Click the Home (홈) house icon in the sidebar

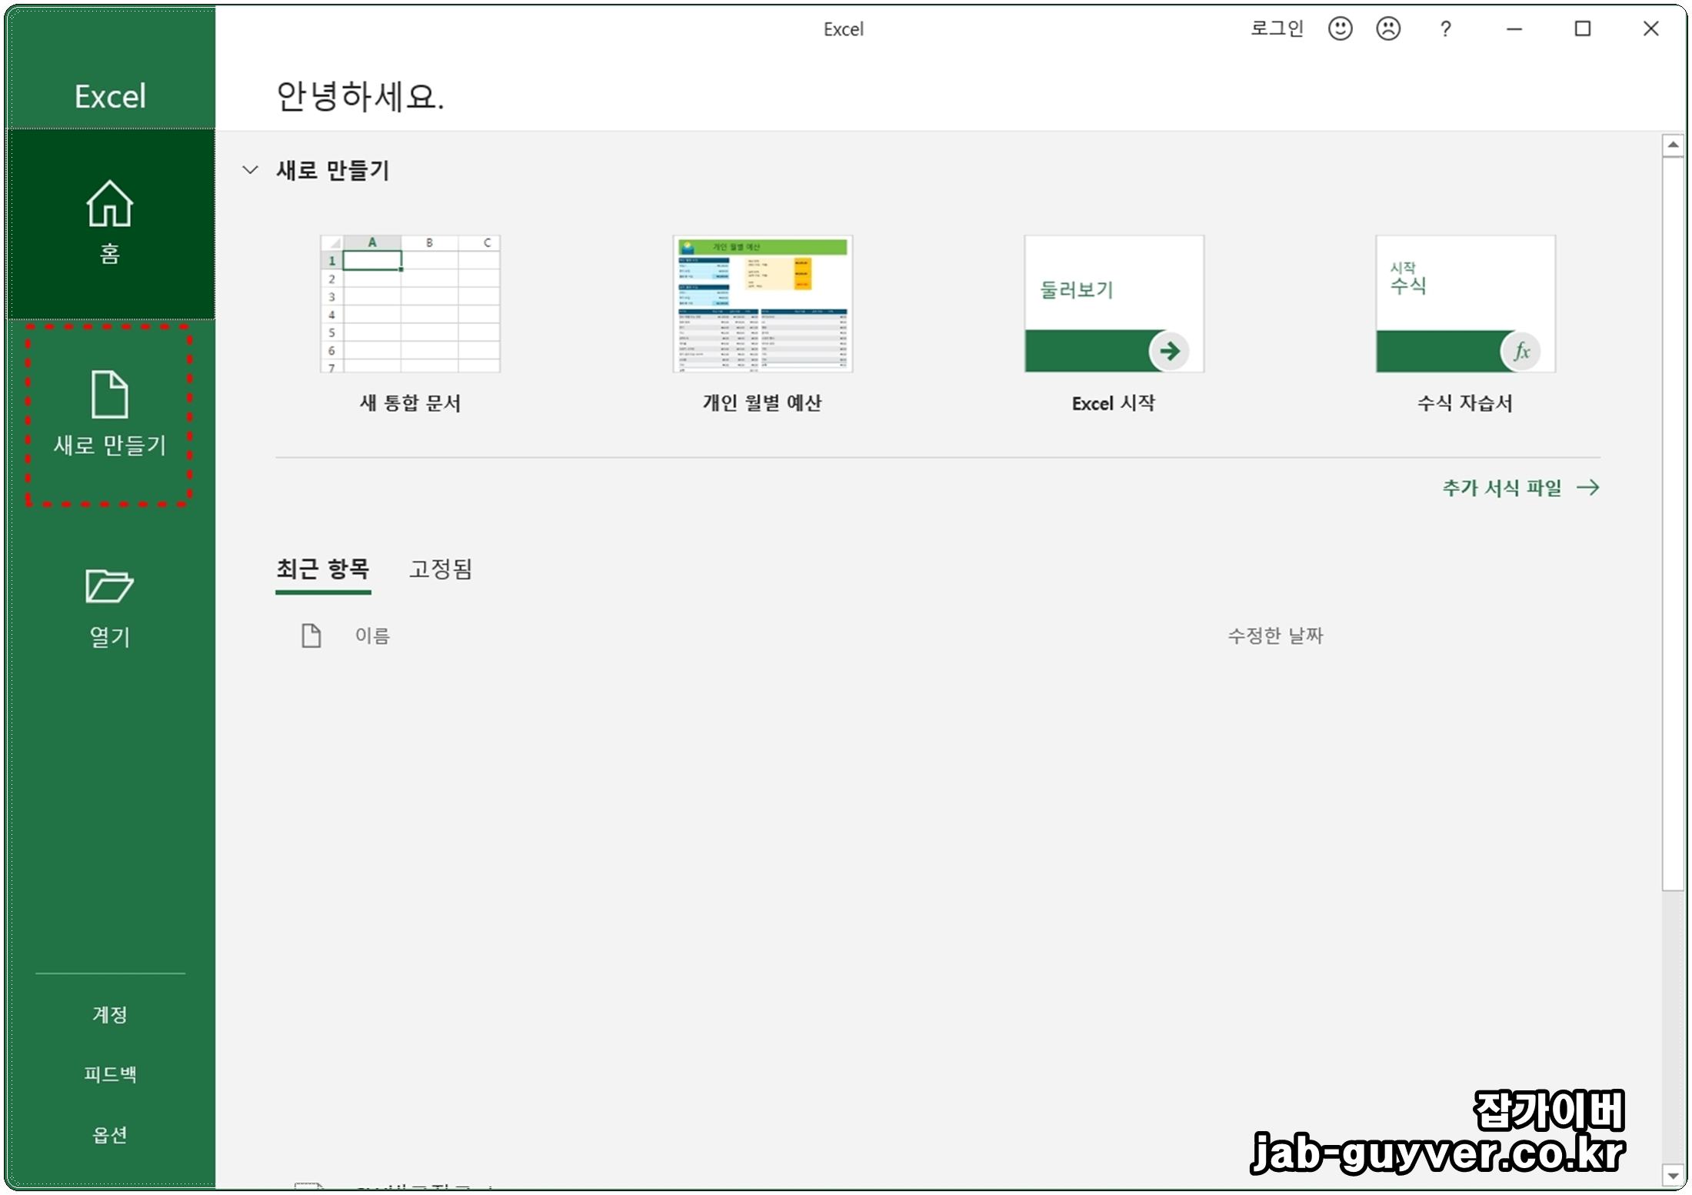[x=109, y=205]
